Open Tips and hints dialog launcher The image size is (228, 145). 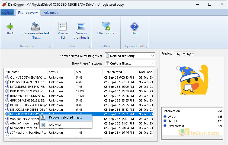(x=146, y=46)
